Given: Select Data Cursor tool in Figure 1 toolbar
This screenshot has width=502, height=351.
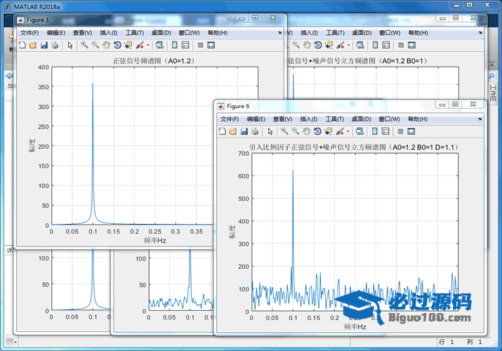Looking at the screenshot, I should [128, 45].
